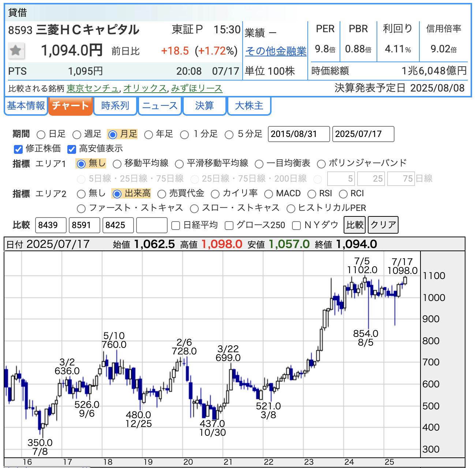Toggle the NYダウ comparison checkbox
This screenshot has height=468, width=475.
(296, 226)
